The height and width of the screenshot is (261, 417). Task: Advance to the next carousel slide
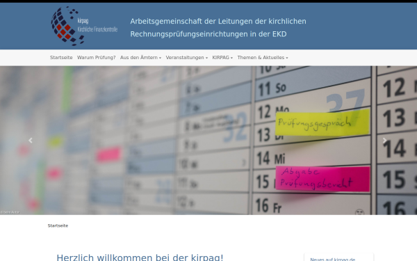point(384,141)
